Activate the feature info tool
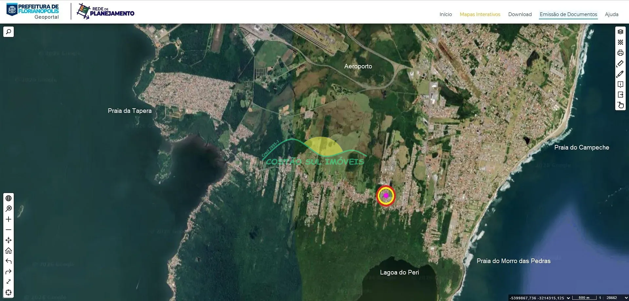The image size is (629, 301). pyautogui.click(x=620, y=84)
